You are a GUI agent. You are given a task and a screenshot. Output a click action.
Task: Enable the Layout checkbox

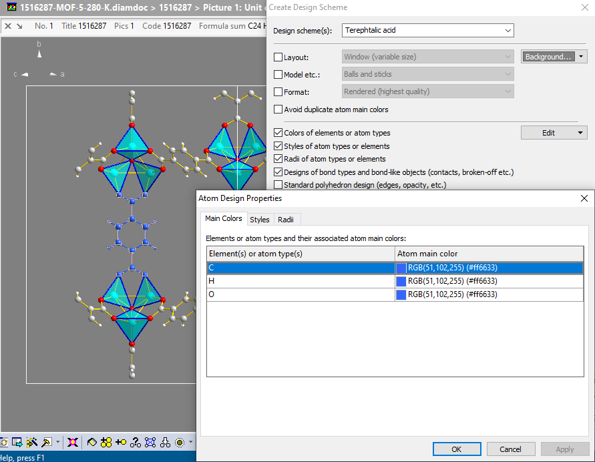click(278, 57)
